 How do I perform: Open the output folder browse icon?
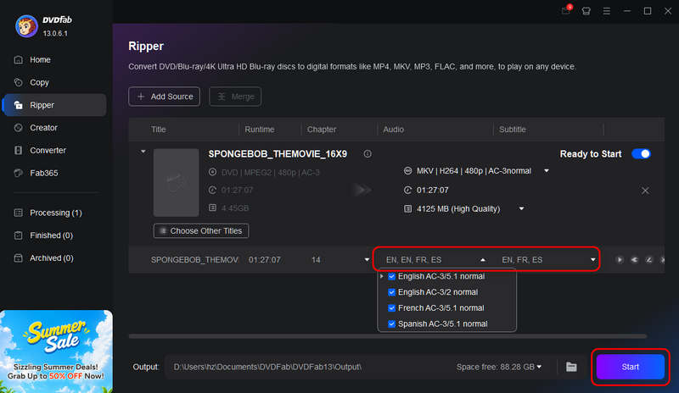pos(571,367)
